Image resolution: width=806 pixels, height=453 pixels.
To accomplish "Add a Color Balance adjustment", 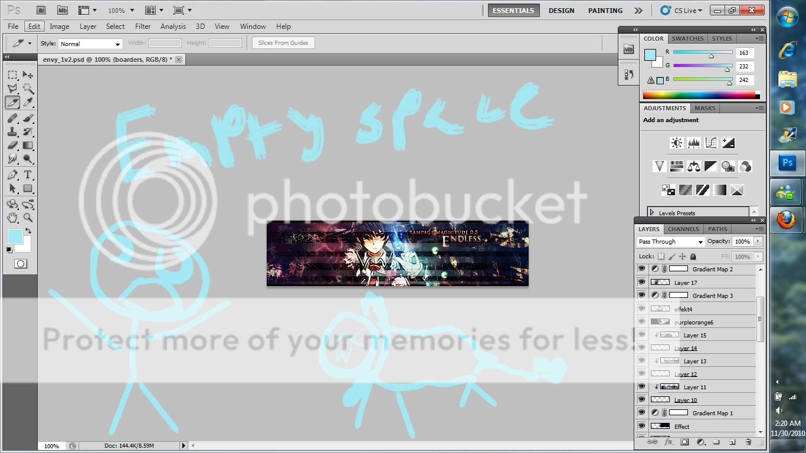I will point(694,167).
